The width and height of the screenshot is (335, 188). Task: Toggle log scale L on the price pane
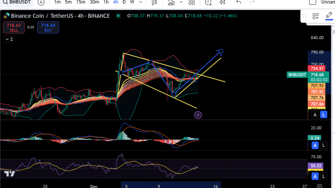[324, 115]
